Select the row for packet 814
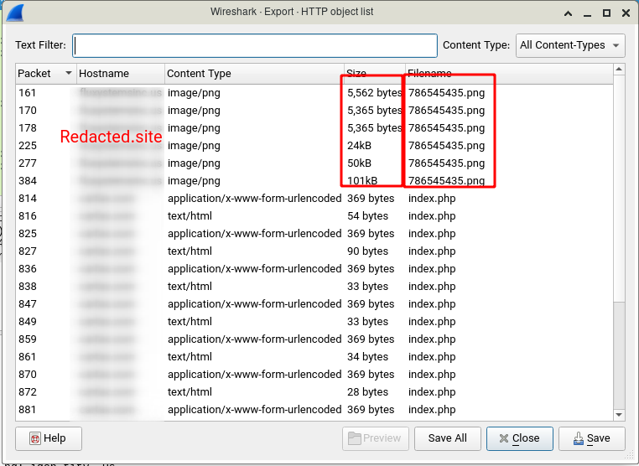 click(x=314, y=199)
